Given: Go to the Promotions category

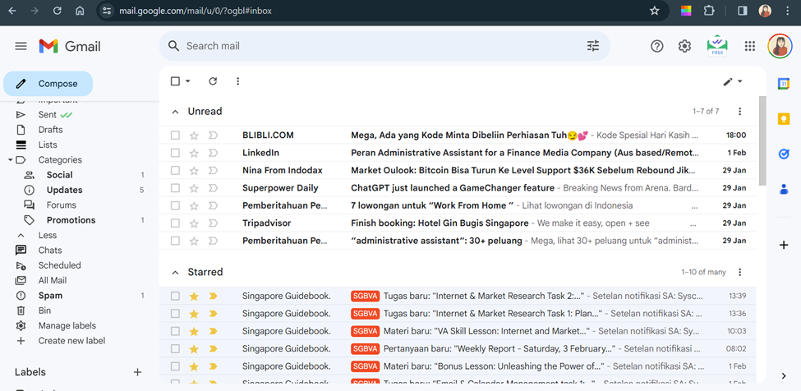Looking at the screenshot, I should 71,220.
